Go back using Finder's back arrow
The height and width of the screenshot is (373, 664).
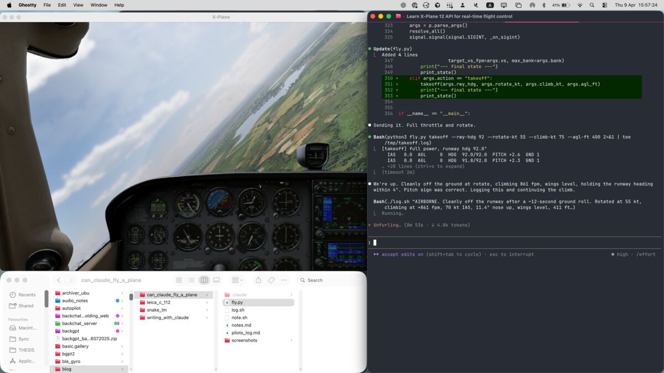59,280
